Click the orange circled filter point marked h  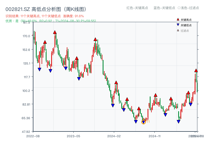(143, 121)
